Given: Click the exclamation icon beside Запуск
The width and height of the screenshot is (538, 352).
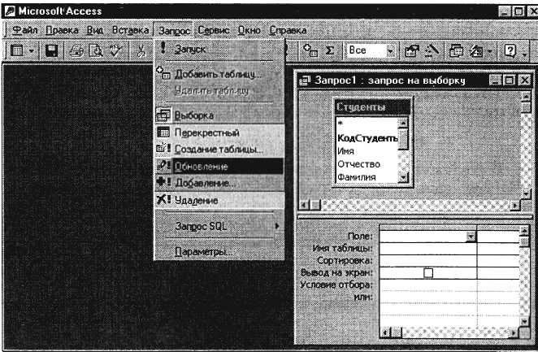Looking at the screenshot, I should (163, 48).
